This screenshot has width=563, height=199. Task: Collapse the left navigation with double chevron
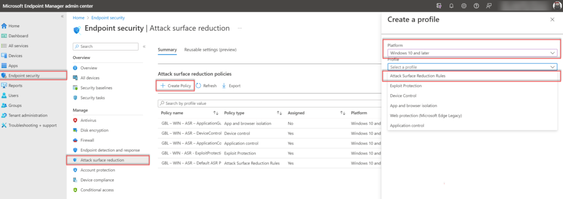point(62,16)
